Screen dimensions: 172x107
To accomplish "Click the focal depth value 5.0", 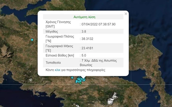I will [84, 55].
